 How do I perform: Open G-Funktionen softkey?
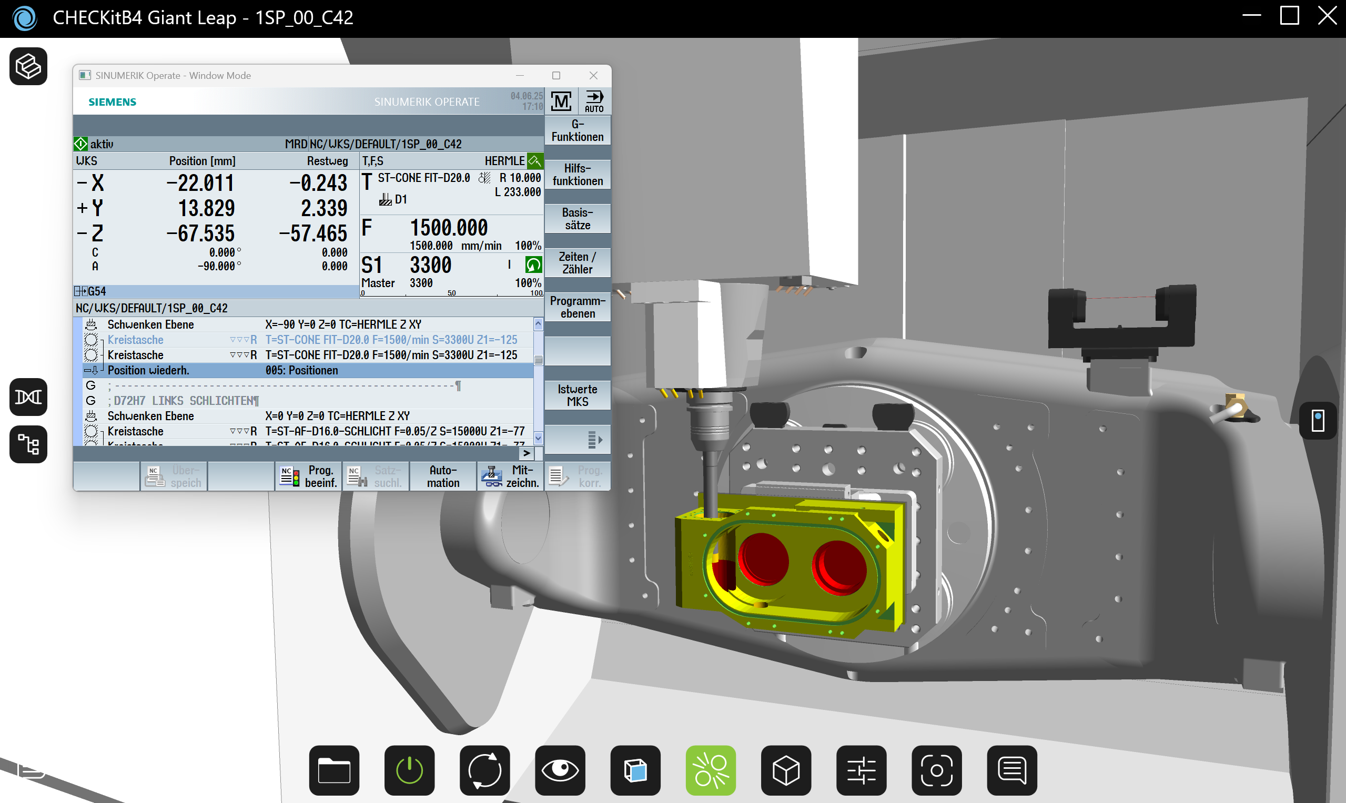(578, 131)
